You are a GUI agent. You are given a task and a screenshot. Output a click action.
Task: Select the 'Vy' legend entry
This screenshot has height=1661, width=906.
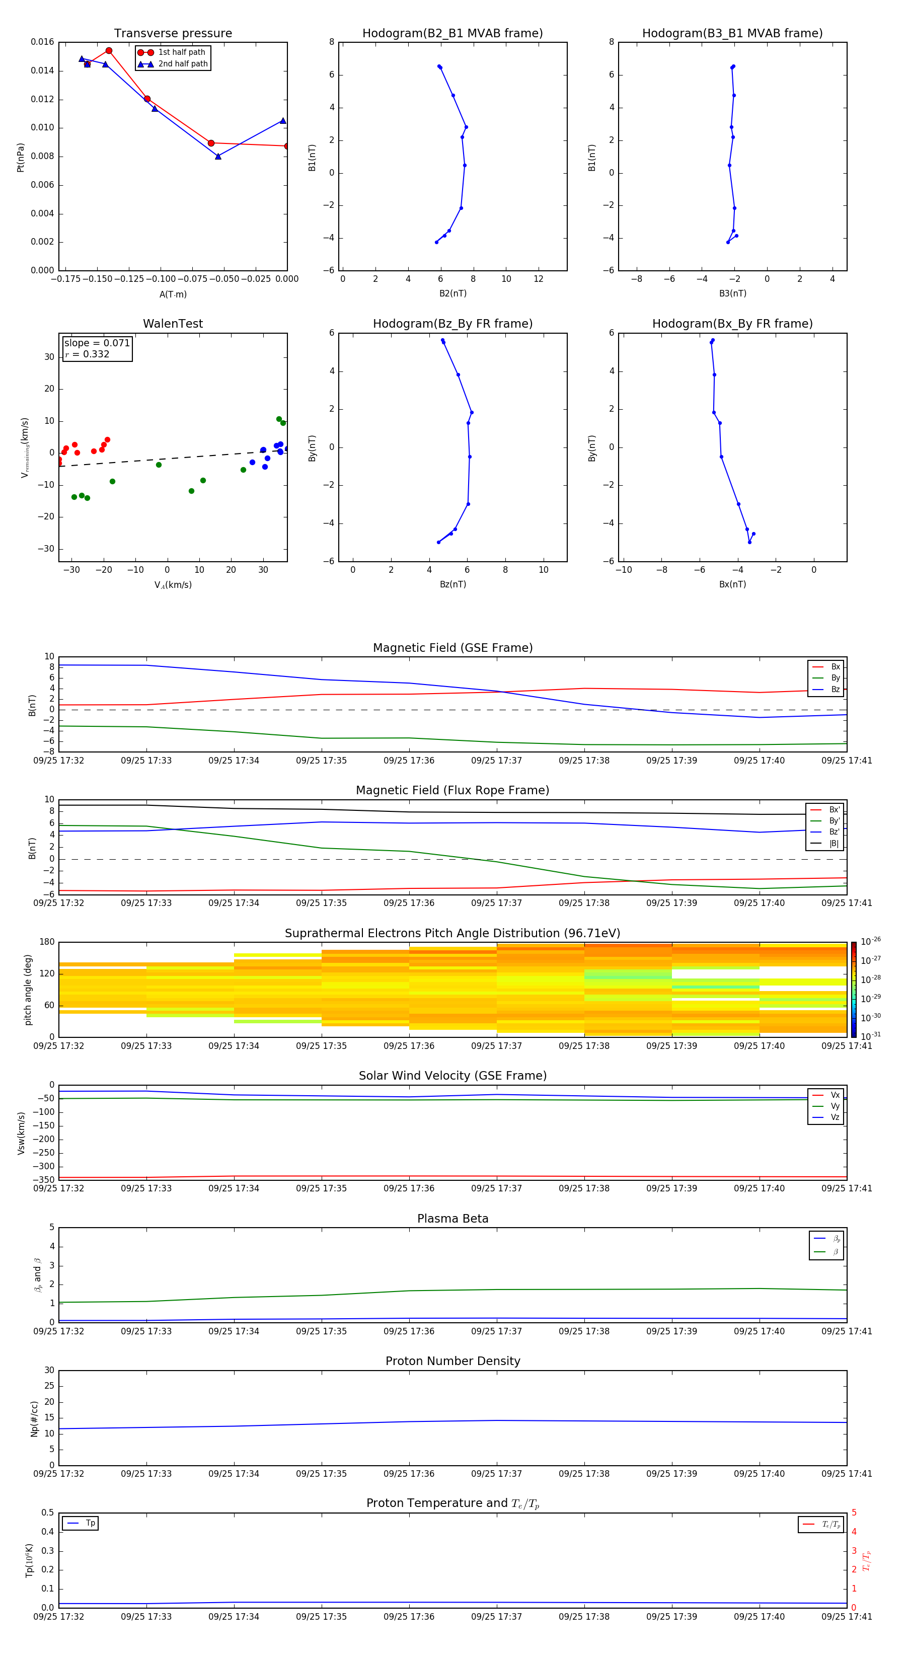tap(826, 1106)
